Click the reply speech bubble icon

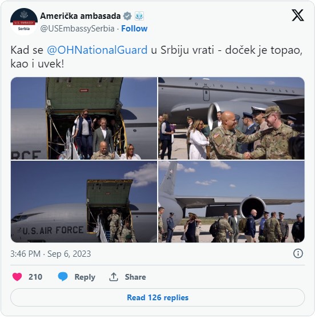[x=63, y=277]
